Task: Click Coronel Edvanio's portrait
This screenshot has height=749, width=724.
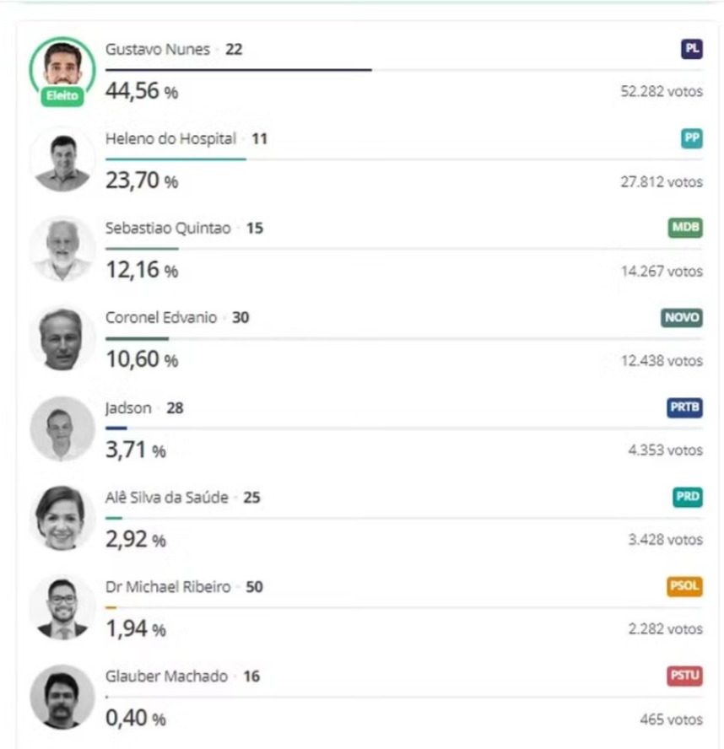Action: click(62, 339)
